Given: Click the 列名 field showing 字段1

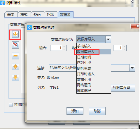Looking at the screenshot, I should click(x=63, y=87).
